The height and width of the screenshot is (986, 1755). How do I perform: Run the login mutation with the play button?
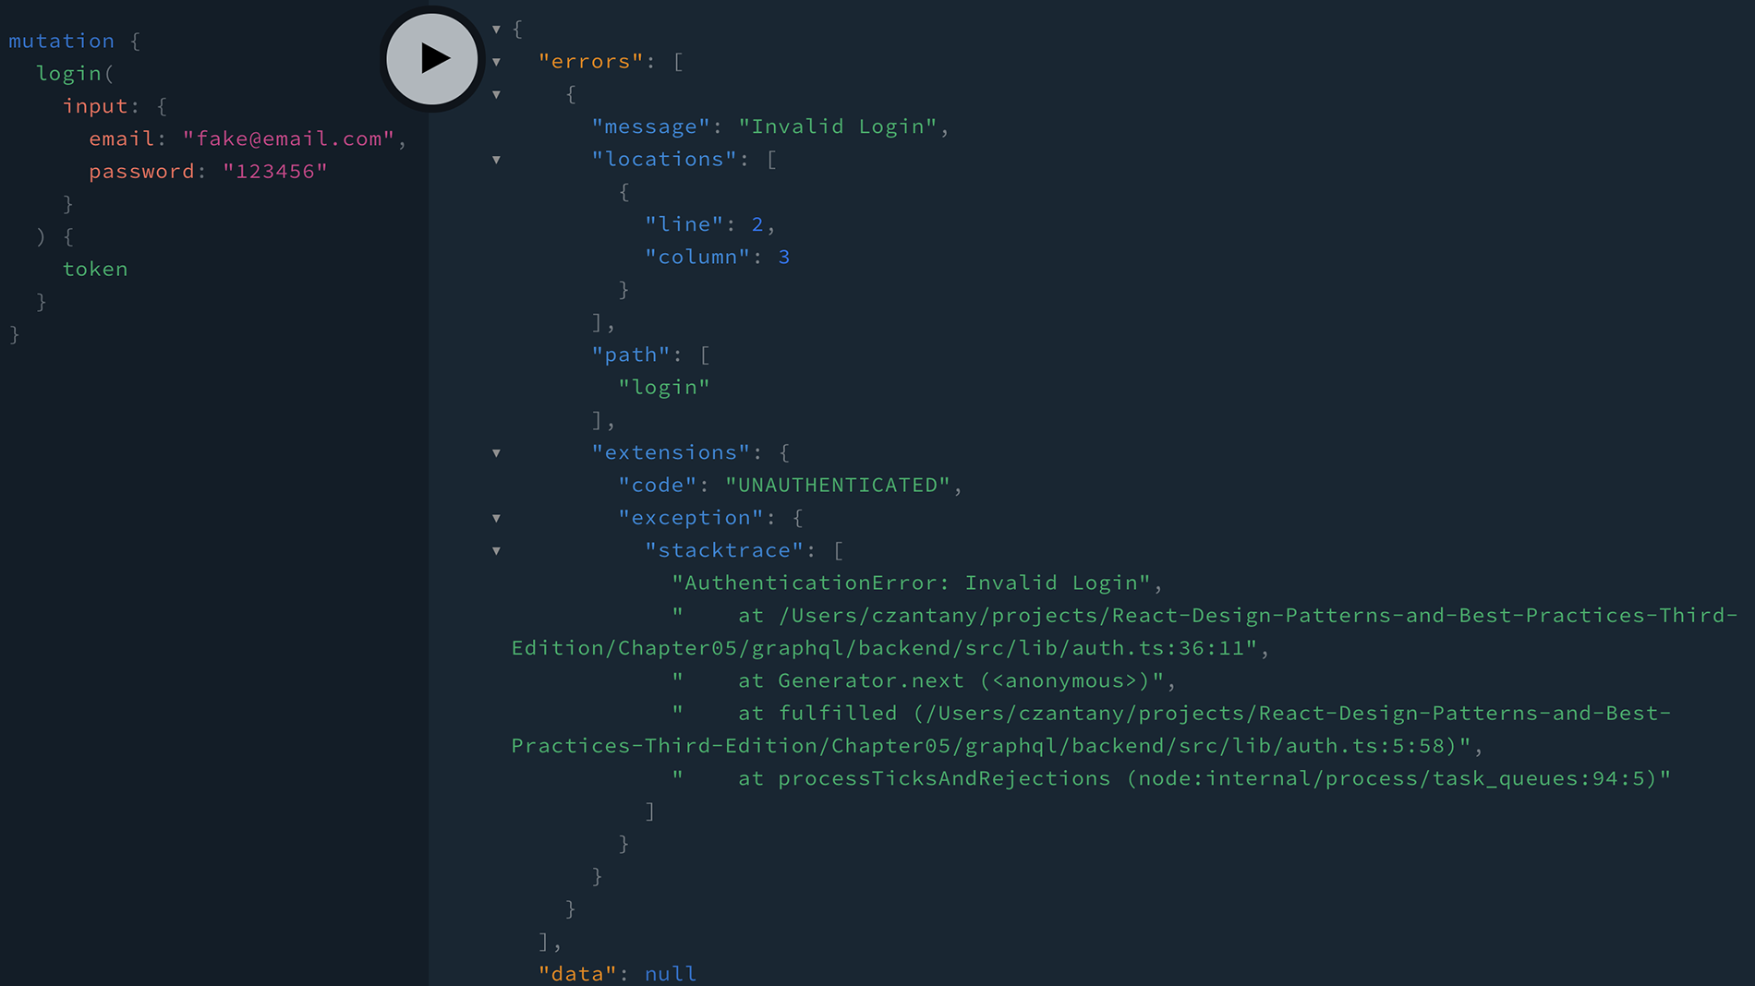click(431, 59)
